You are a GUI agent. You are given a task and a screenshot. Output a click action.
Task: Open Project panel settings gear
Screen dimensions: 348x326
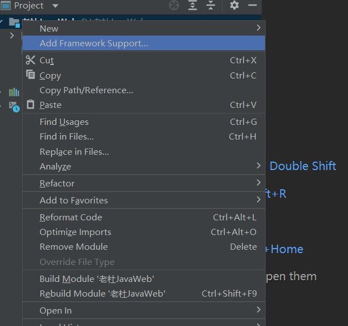click(x=234, y=6)
